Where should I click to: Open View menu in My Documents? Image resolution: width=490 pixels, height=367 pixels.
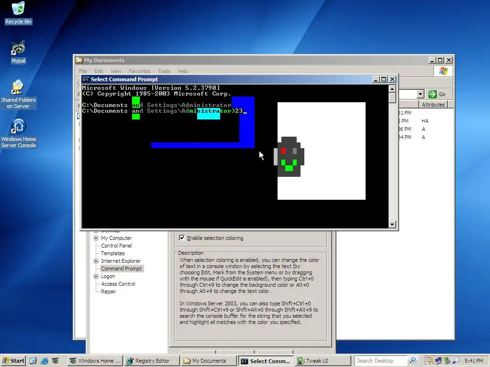click(x=116, y=71)
